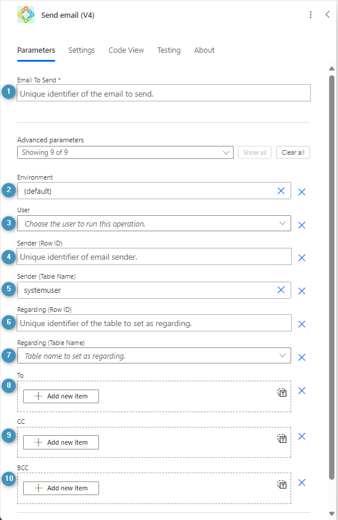Clear the systemuser value in Sender (Table Name)

[x=281, y=290]
